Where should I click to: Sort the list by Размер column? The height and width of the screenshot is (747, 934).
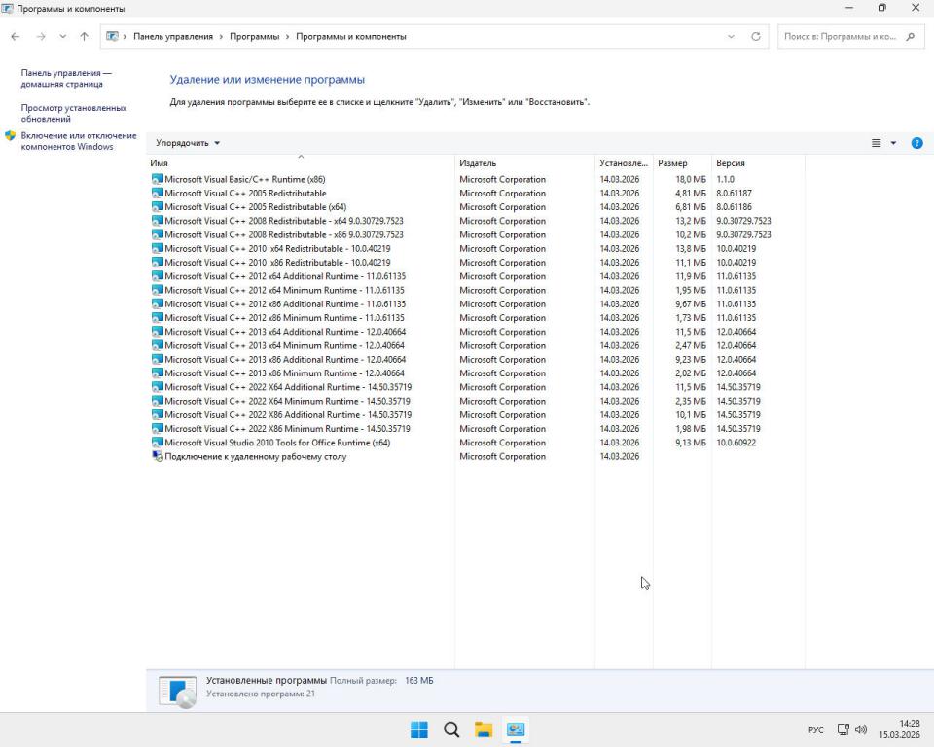pyautogui.click(x=672, y=163)
